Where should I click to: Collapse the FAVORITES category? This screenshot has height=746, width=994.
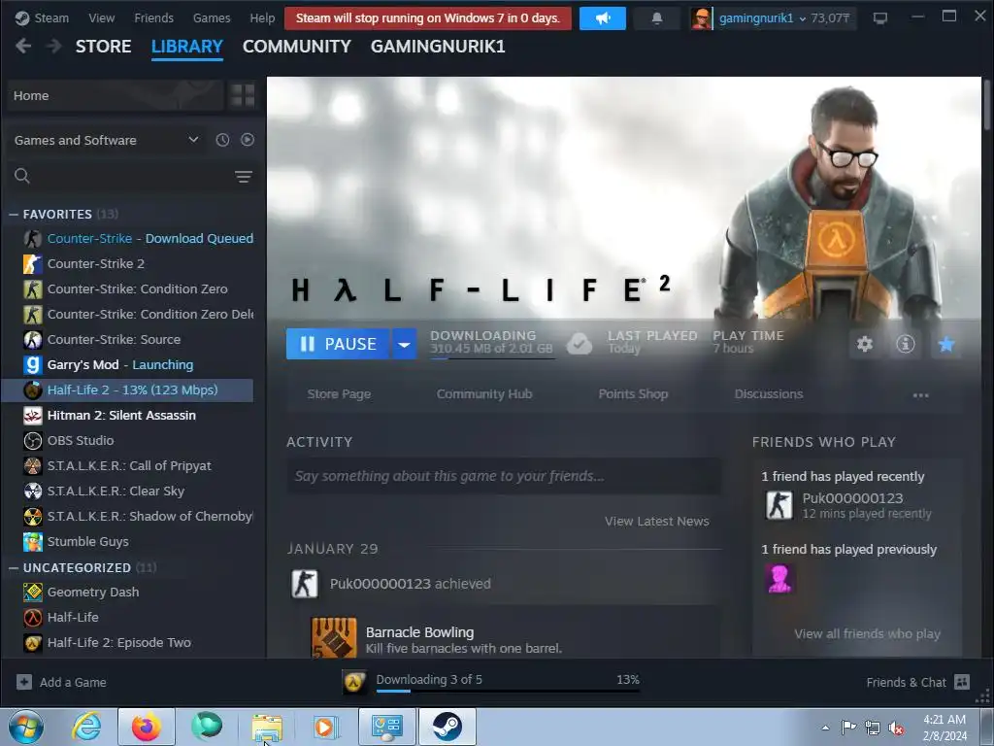[14, 215]
